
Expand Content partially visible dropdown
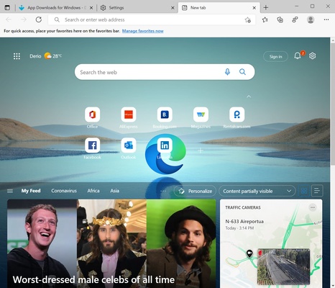coord(257,191)
